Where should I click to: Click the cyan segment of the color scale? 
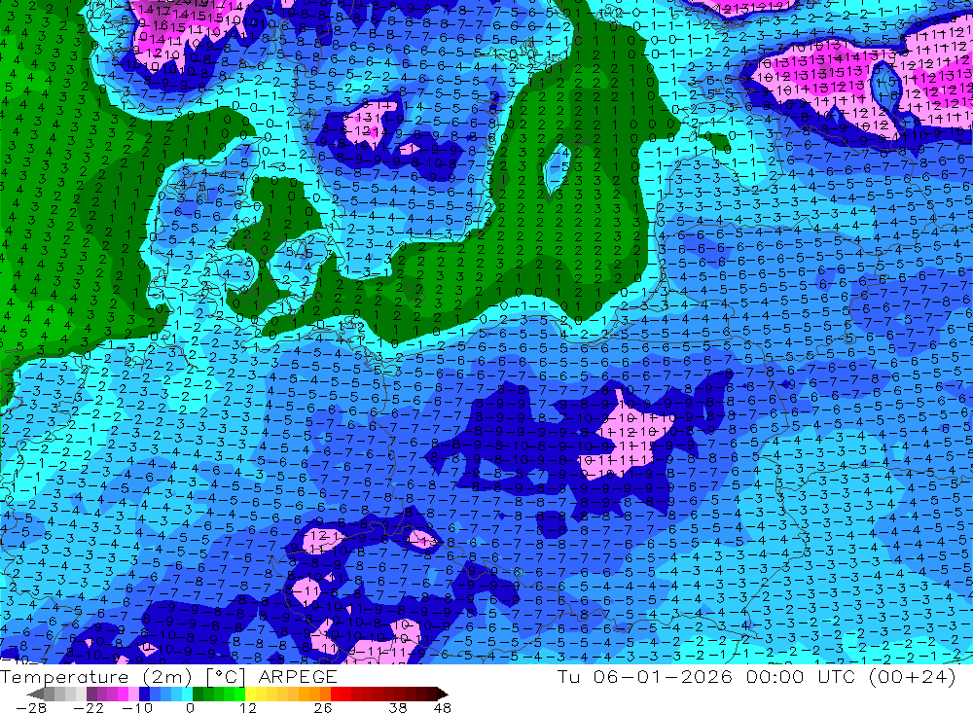pos(187,694)
